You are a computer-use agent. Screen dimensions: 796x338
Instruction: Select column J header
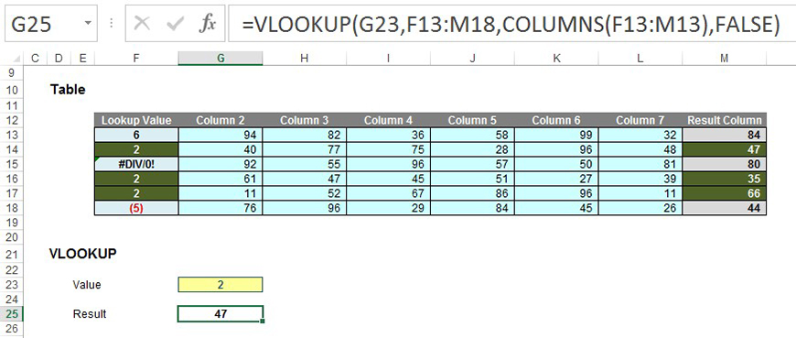click(472, 59)
